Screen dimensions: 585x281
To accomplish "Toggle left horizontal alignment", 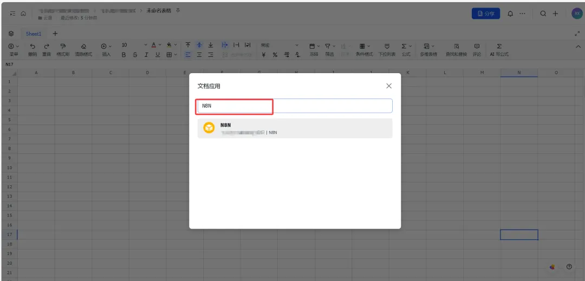I will point(188,55).
